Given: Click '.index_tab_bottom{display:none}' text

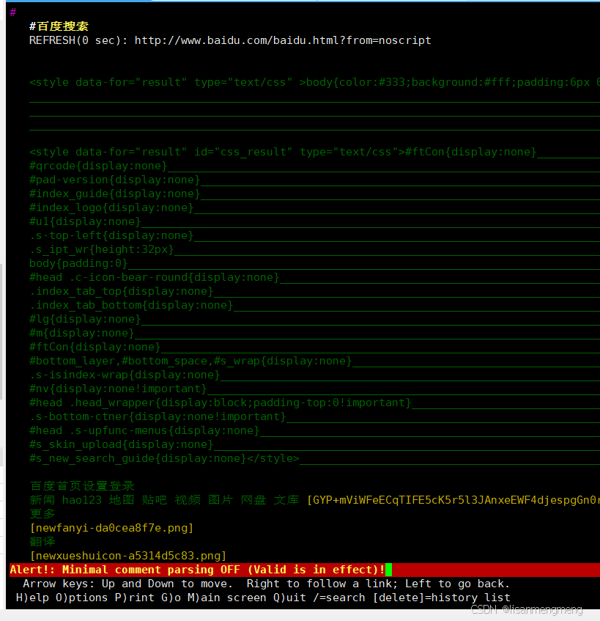Looking at the screenshot, I should 131,305.
